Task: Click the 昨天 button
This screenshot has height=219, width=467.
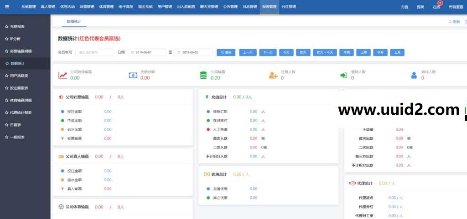Action: point(303,52)
